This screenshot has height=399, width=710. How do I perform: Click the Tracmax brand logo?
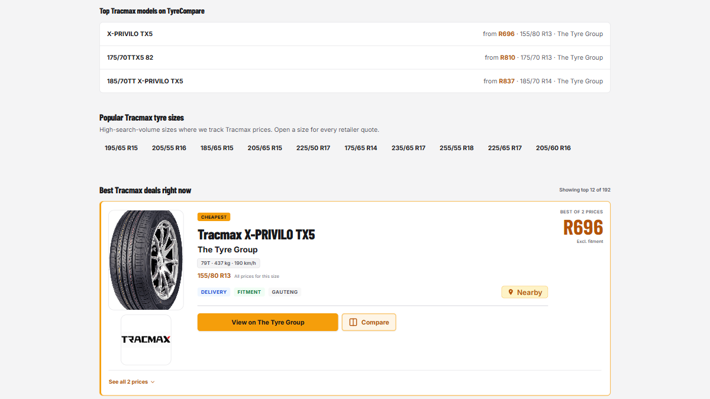click(146, 339)
